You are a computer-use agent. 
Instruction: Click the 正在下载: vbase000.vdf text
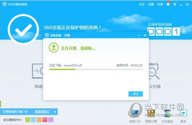tap(66, 65)
